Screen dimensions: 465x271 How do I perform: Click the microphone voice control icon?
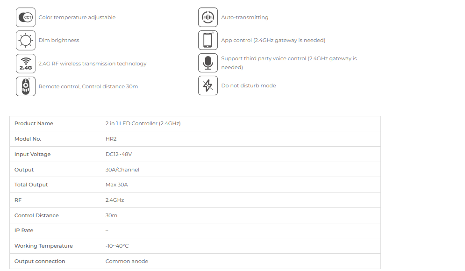pos(208,63)
